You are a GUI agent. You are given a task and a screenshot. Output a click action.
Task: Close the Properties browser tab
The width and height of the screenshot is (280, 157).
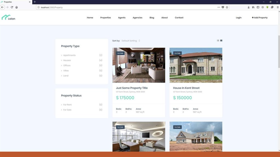30,2
